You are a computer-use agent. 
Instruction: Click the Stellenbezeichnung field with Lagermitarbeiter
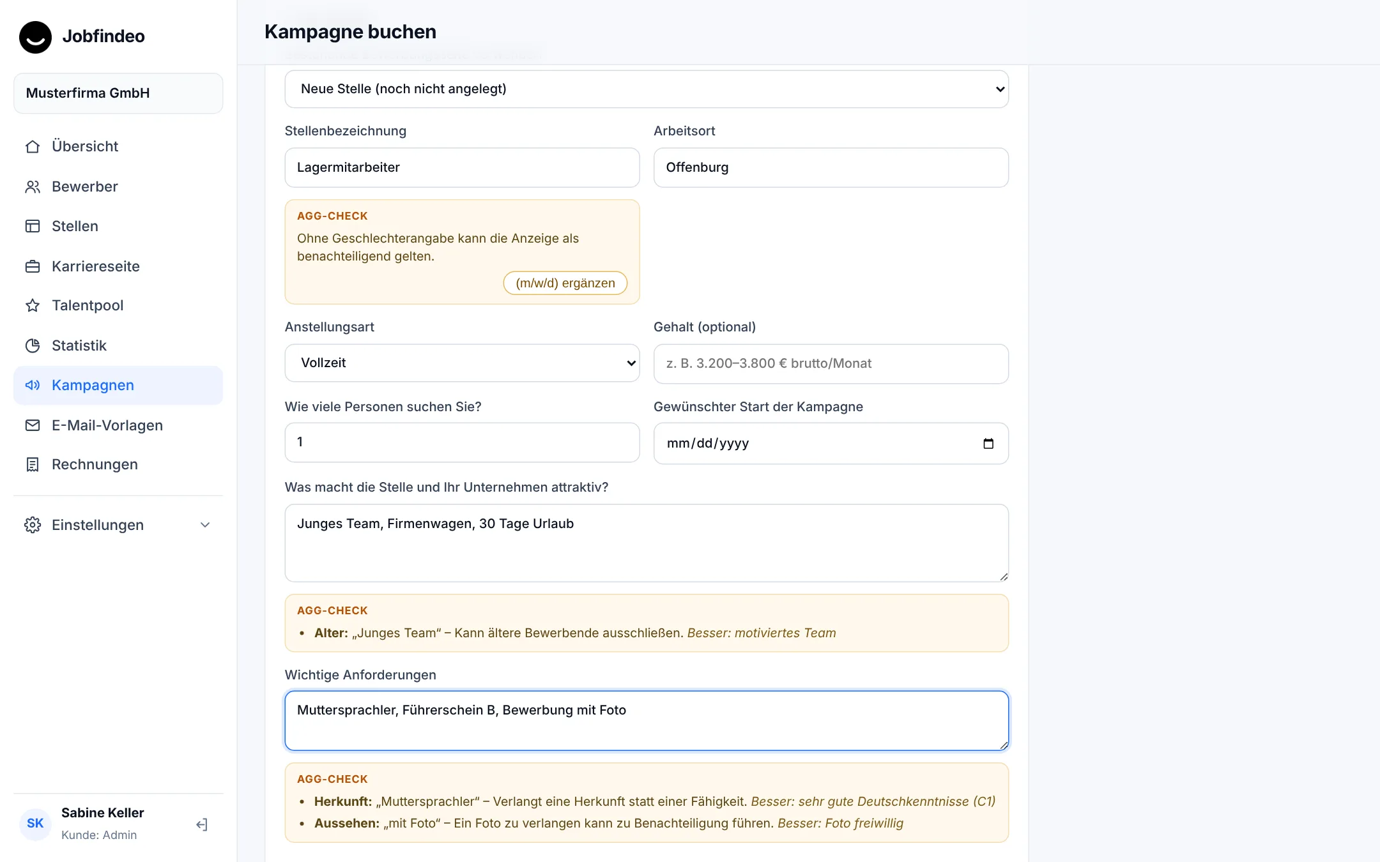[x=462, y=167]
